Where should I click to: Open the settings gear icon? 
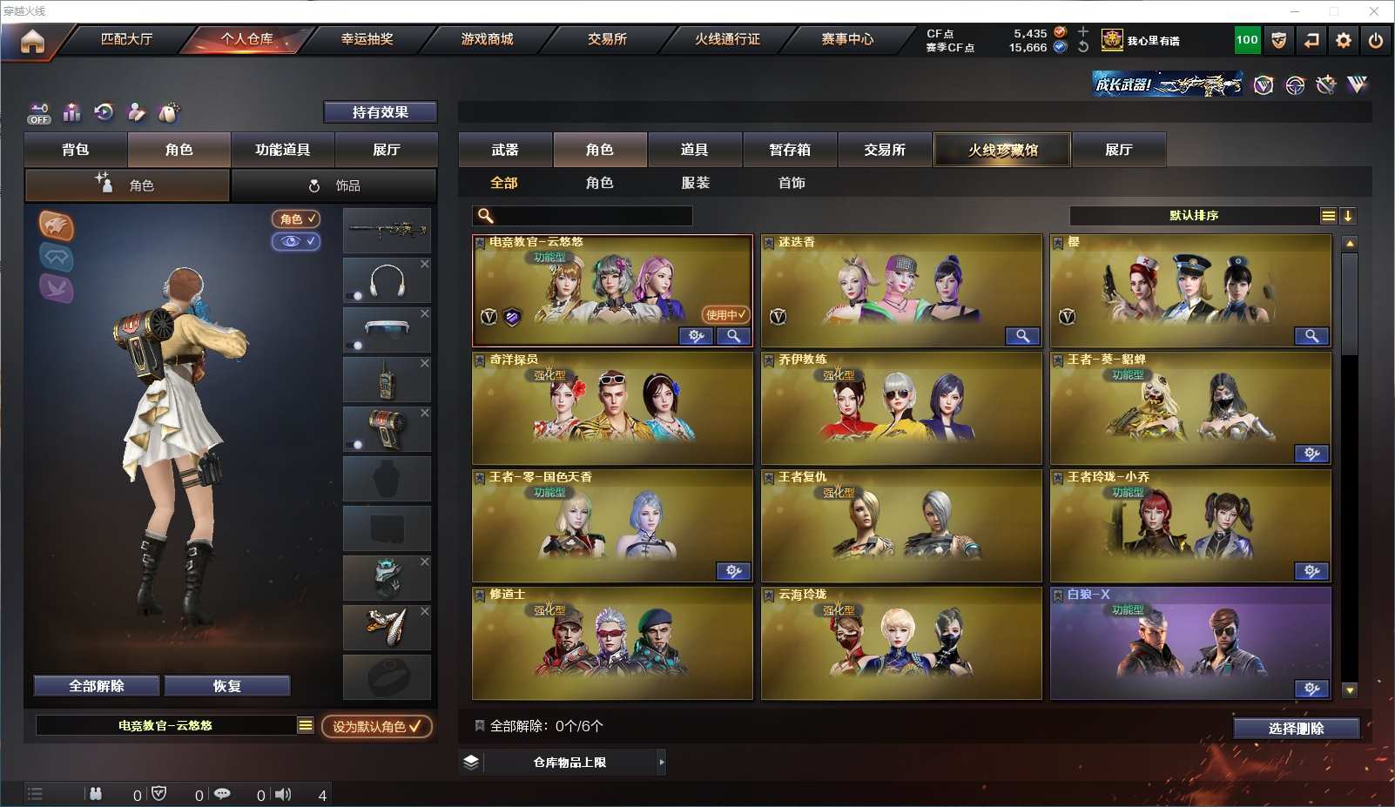(x=1344, y=40)
